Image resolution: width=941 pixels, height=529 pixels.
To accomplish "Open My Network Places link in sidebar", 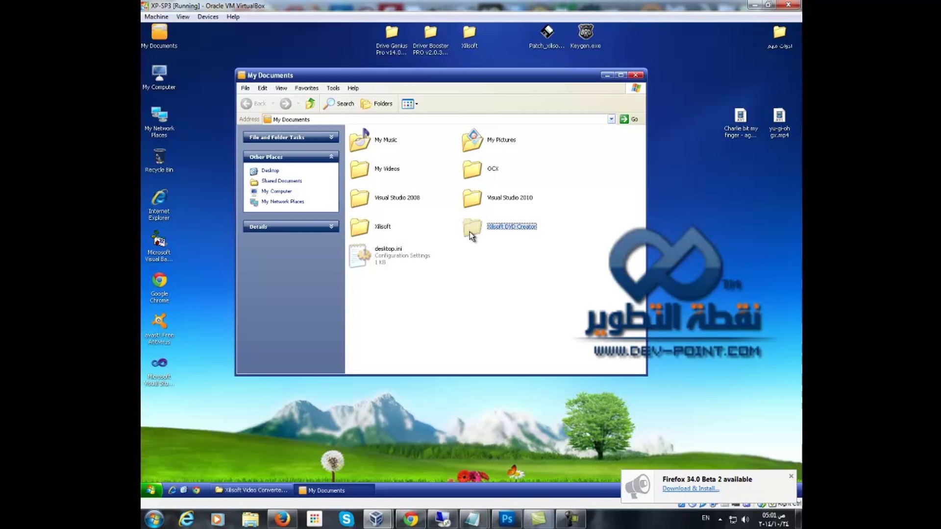I will (x=282, y=202).
